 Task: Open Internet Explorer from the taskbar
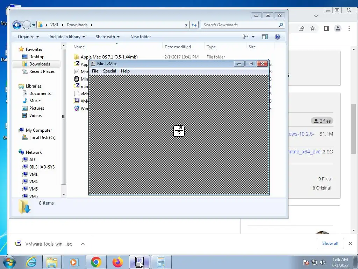click(x=31, y=262)
